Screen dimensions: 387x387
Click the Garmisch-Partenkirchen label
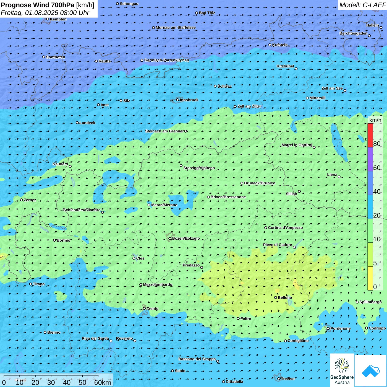pyautogui.click(x=166, y=60)
